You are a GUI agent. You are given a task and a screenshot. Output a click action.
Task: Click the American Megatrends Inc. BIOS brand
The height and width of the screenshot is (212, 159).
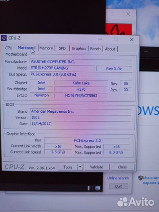pos(53,111)
